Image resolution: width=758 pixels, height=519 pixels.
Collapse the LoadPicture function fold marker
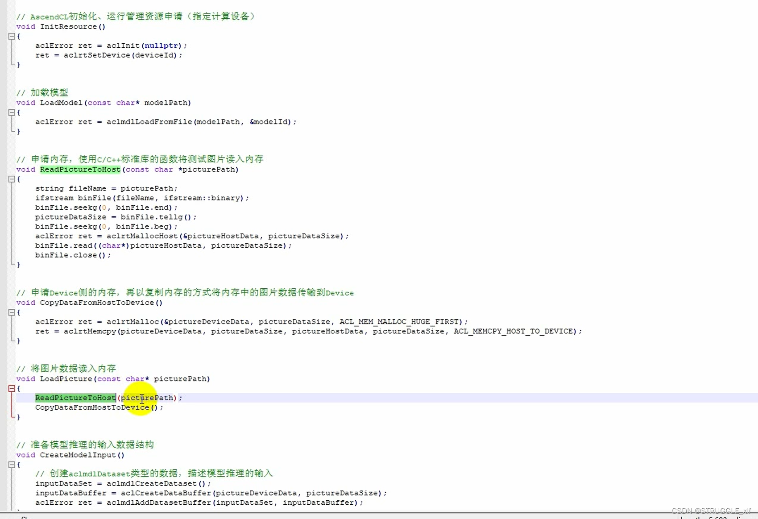[x=12, y=388]
